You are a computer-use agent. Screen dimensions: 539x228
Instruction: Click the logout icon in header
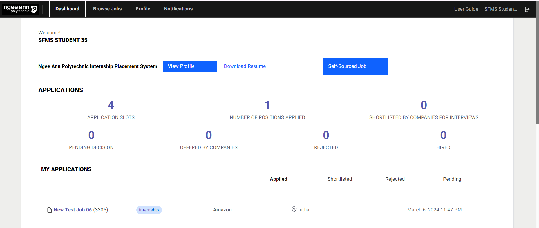click(527, 9)
